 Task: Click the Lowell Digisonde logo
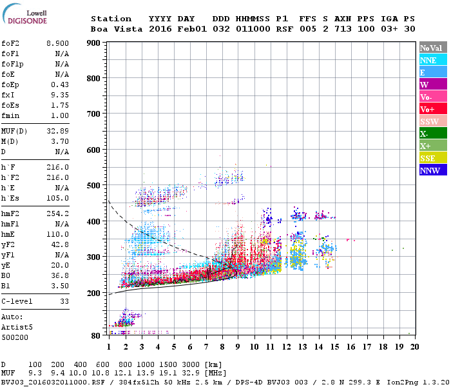[x=24, y=14]
